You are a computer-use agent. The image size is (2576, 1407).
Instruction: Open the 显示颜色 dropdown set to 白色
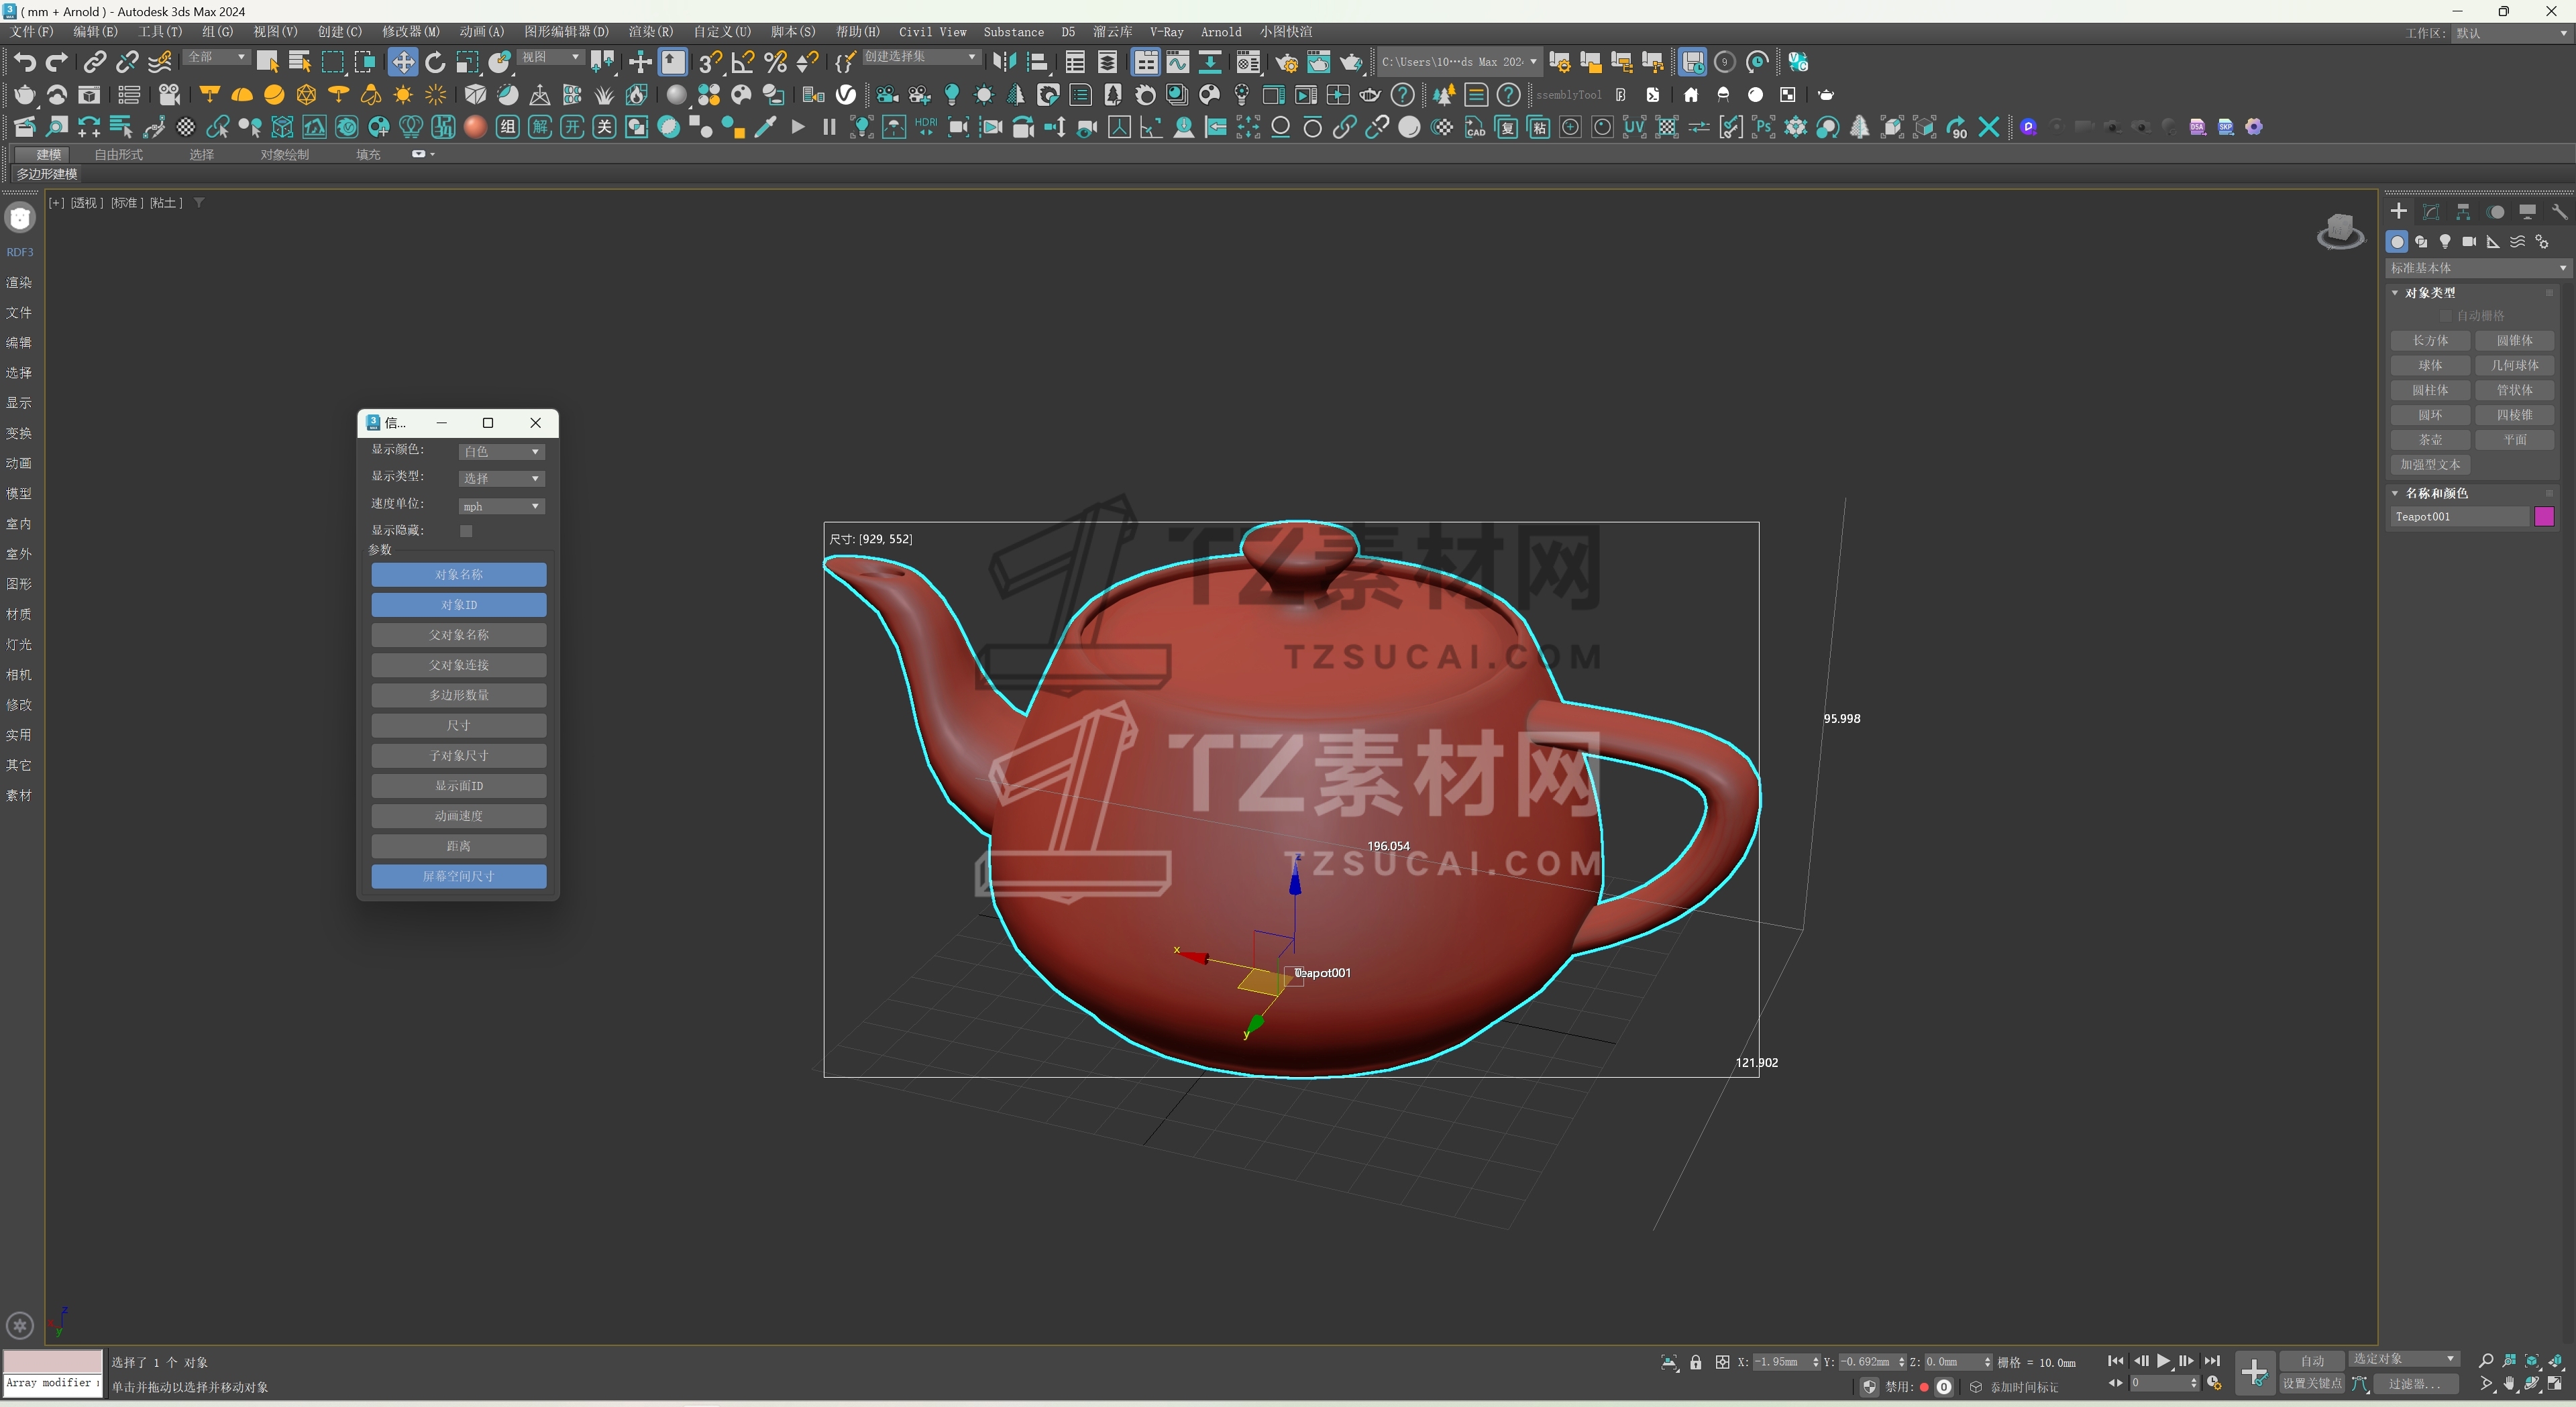pyautogui.click(x=501, y=452)
